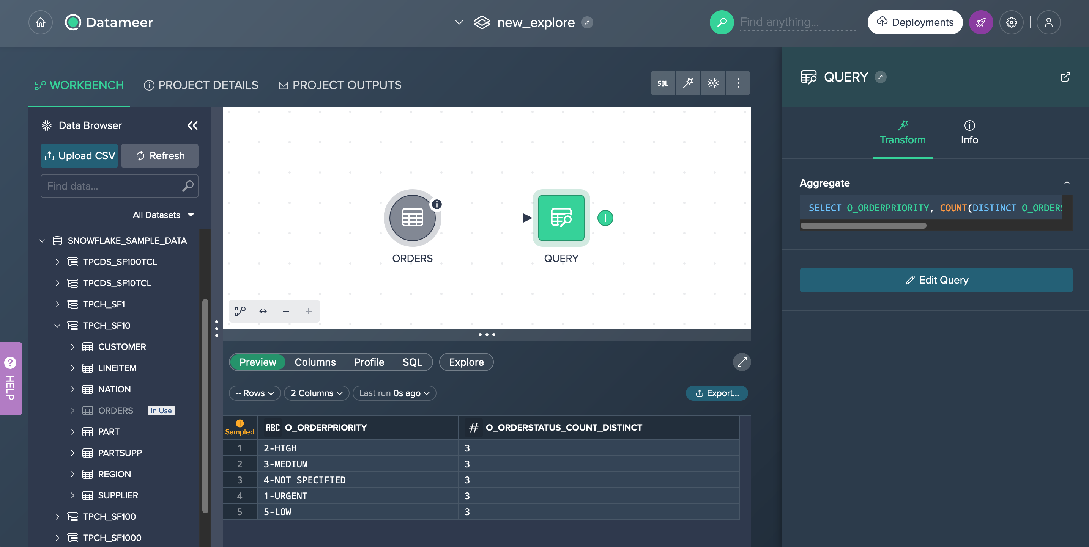
Task: Fit canvas to width
Action: 263,311
